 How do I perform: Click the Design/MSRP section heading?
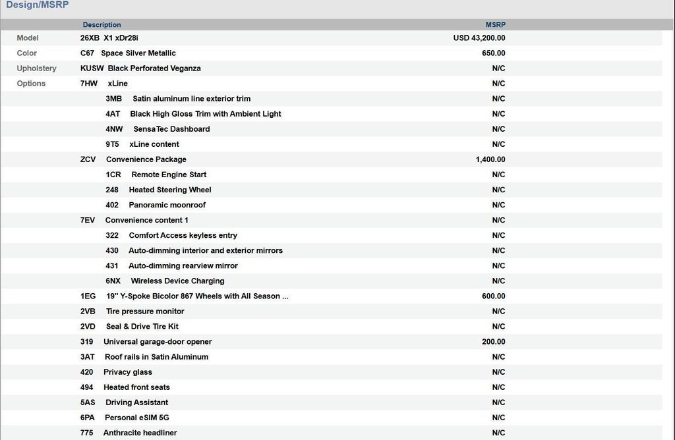38,5
